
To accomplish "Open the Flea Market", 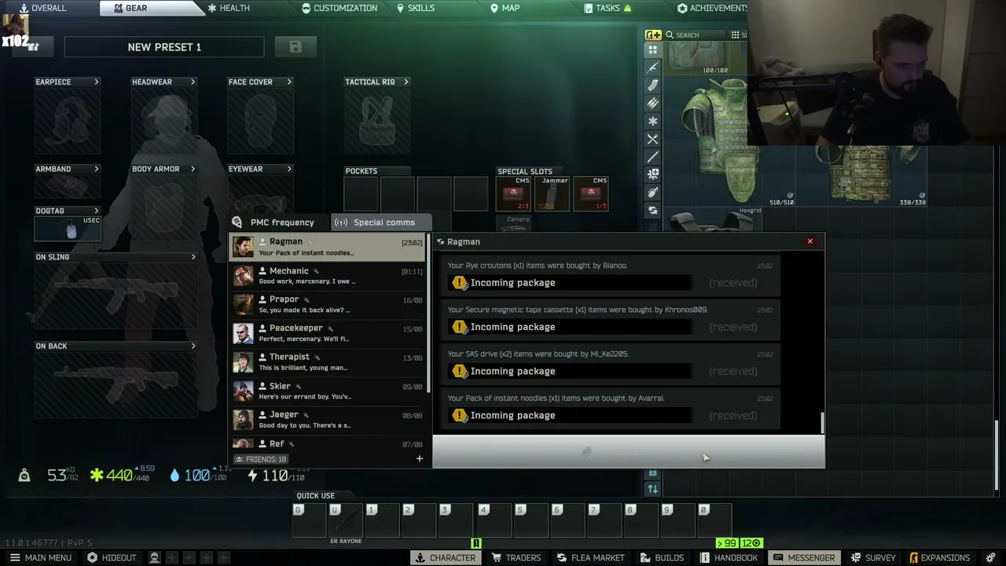I will click(591, 557).
